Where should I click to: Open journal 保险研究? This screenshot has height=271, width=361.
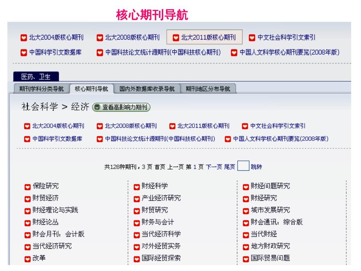coord(45,186)
